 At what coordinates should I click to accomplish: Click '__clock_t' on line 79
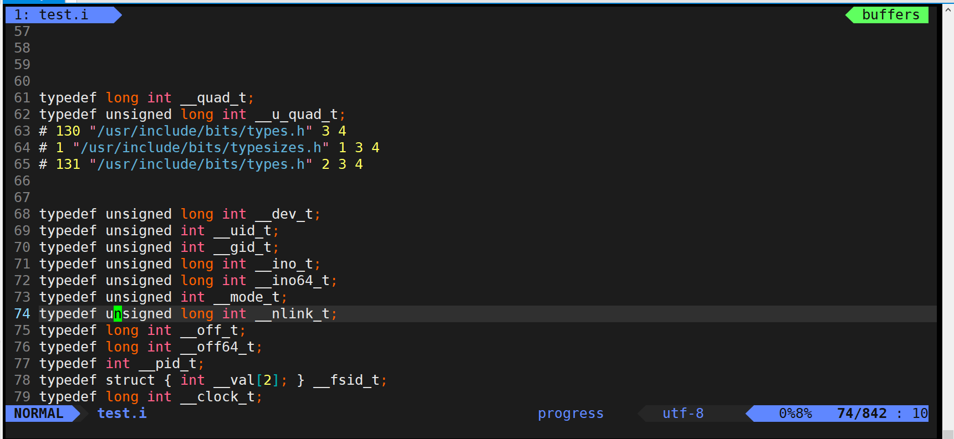tap(217, 397)
